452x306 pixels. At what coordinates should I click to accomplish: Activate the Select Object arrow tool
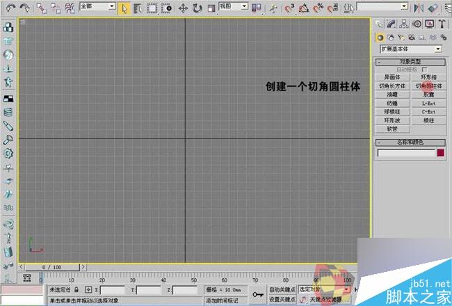[x=124, y=8]
